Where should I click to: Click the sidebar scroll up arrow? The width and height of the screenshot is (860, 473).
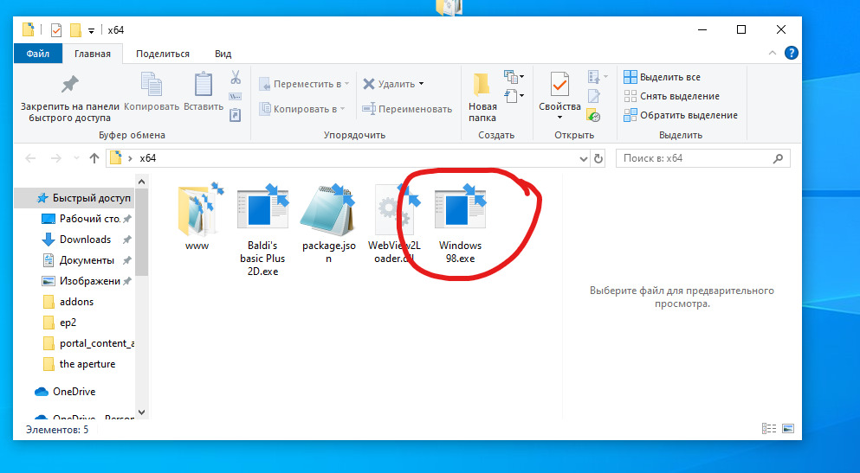tap(141, 182)
